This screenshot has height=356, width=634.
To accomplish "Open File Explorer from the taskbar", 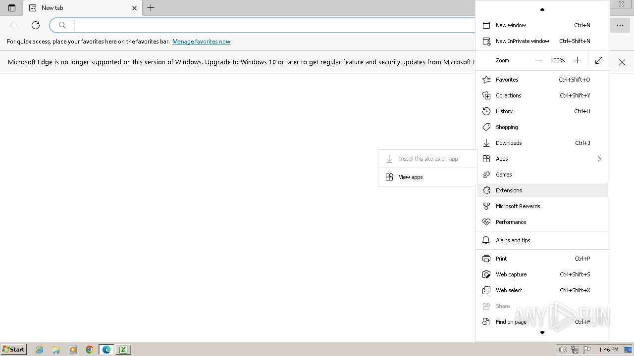I will (x=56, y=350).
